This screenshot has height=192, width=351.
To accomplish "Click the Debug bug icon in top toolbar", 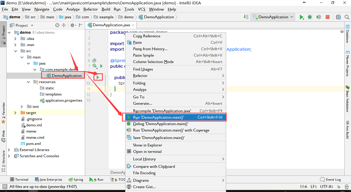I will click(x=310, y=17).
